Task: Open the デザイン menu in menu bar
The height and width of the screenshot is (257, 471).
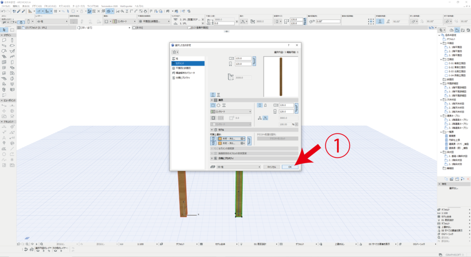Action: pos(36,6)
